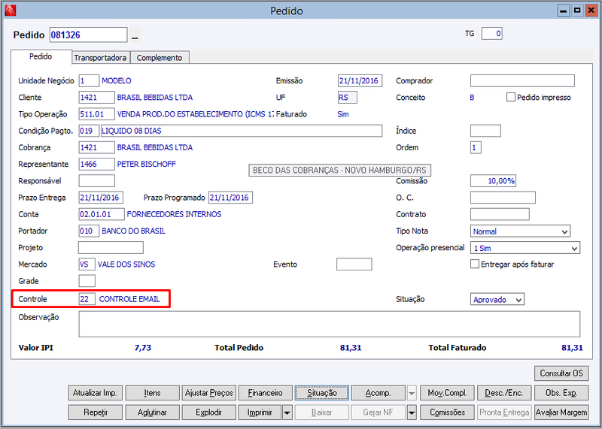Click the empty Evento field
This screenshot has height=429, width=602.
pyautogui.click(x=354, y=264)
